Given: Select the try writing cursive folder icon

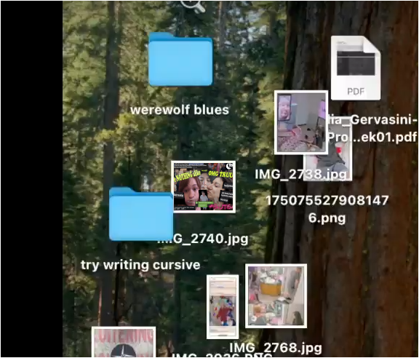Looking at the screenshot, I should [x=141, y=214].
